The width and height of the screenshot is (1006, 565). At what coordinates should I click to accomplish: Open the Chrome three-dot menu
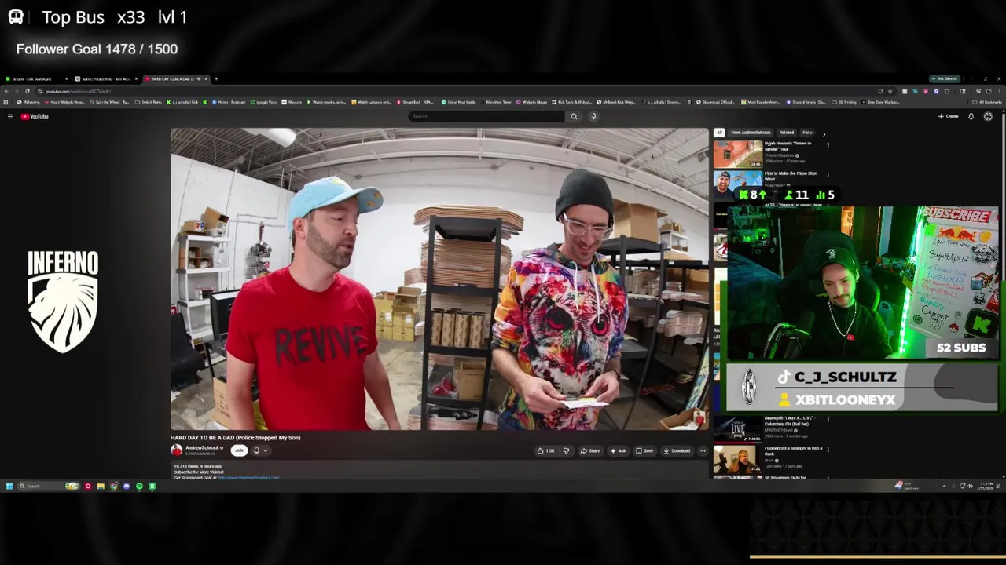coord(999,91)
